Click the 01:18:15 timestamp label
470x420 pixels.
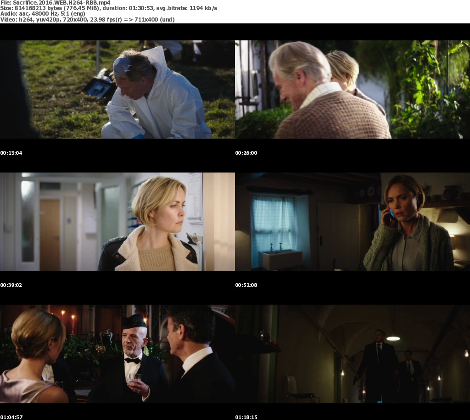[x=246, y=417]
